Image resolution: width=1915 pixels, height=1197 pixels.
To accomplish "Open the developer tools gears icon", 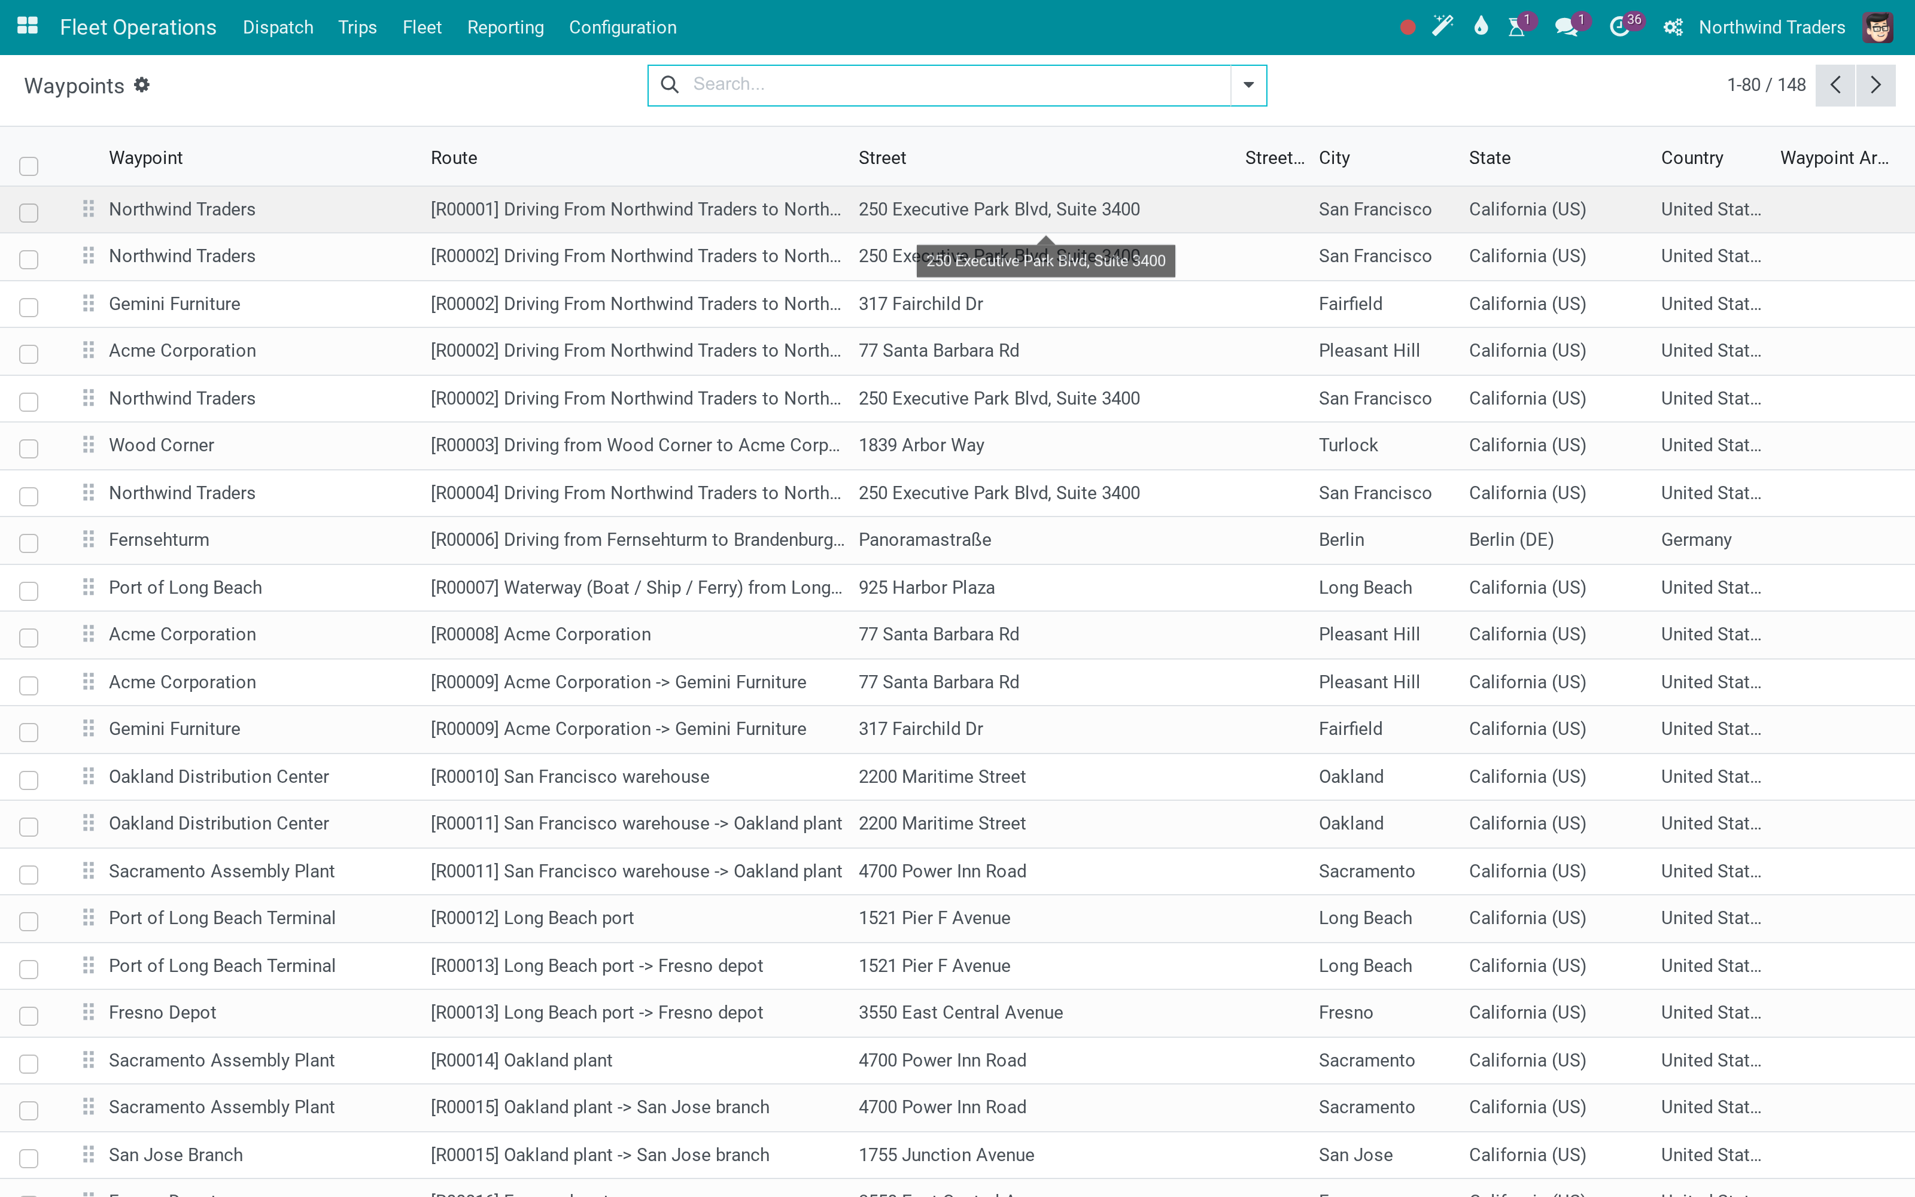I will click(x=1673, y=28).
